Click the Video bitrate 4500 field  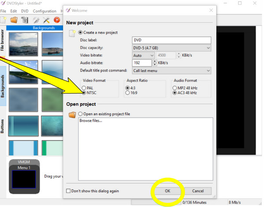coord(166,55)
